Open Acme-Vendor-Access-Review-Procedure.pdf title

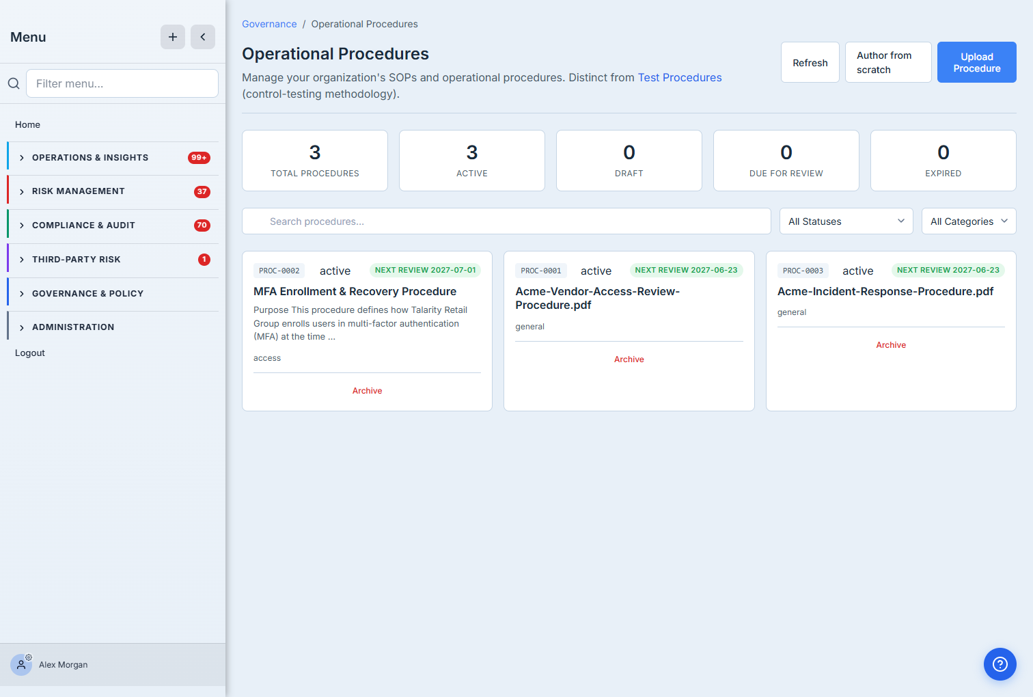coord(597,298)
